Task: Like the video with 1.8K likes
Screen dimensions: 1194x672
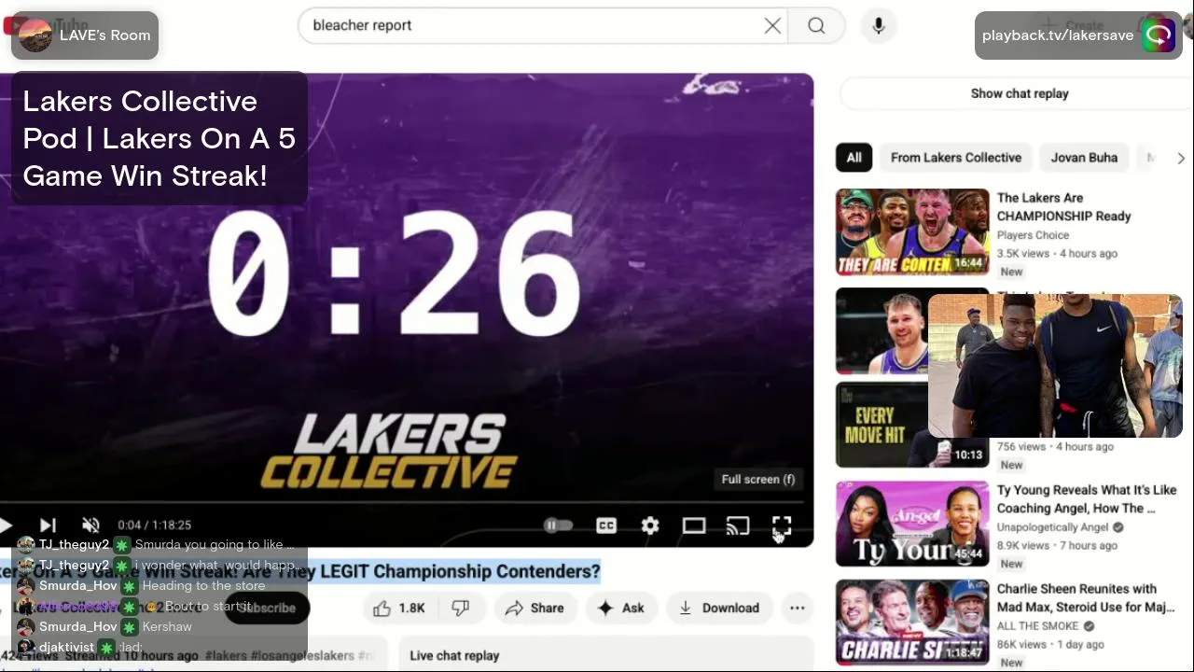Action: [x=398, y=608]
